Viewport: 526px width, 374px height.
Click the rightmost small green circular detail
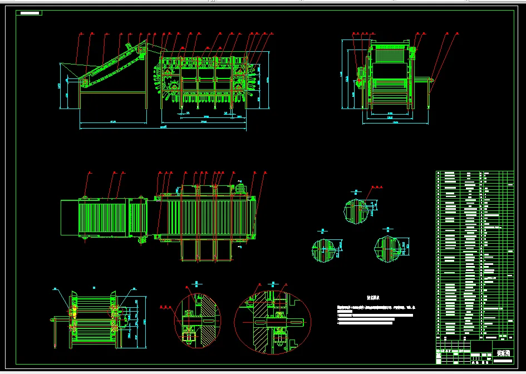(387, 249)
